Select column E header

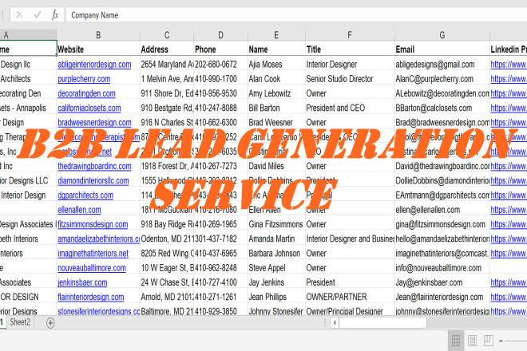click(276, 35)
